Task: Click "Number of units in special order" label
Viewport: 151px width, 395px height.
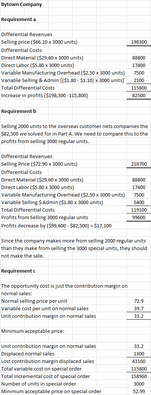Action: click(x=39, y=384)
